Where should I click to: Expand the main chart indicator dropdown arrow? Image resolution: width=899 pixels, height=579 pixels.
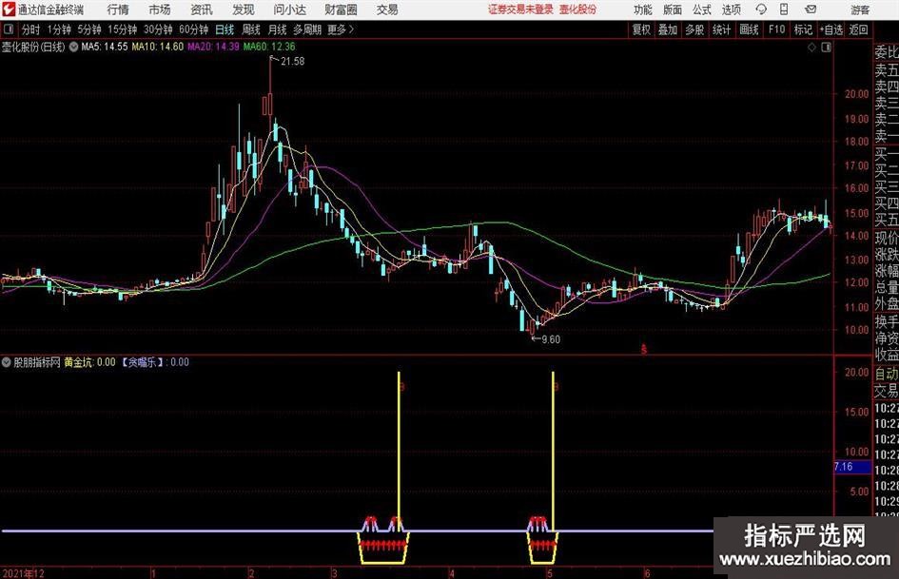(73, 47)
